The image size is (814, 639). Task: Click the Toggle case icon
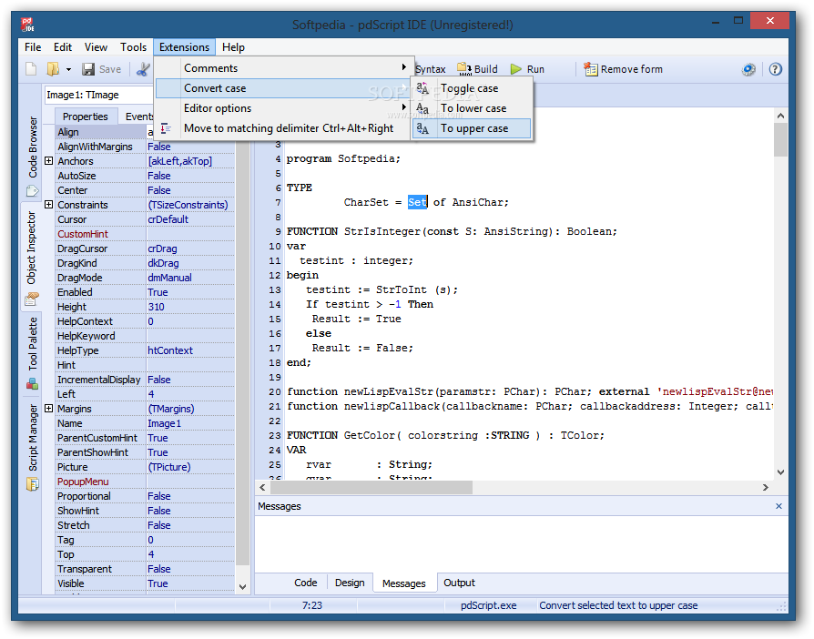tap(422, 88)
